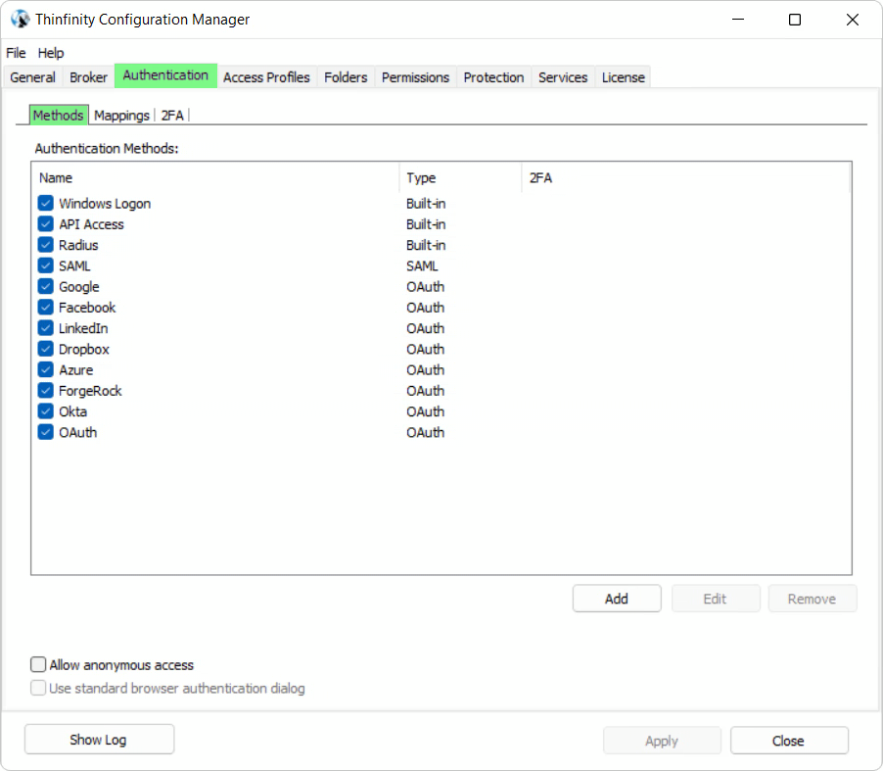The width and height of the screenshot is (883, 771).
Task: Uncheck the ForgeRock checkbox
Action: pos(46,391)
